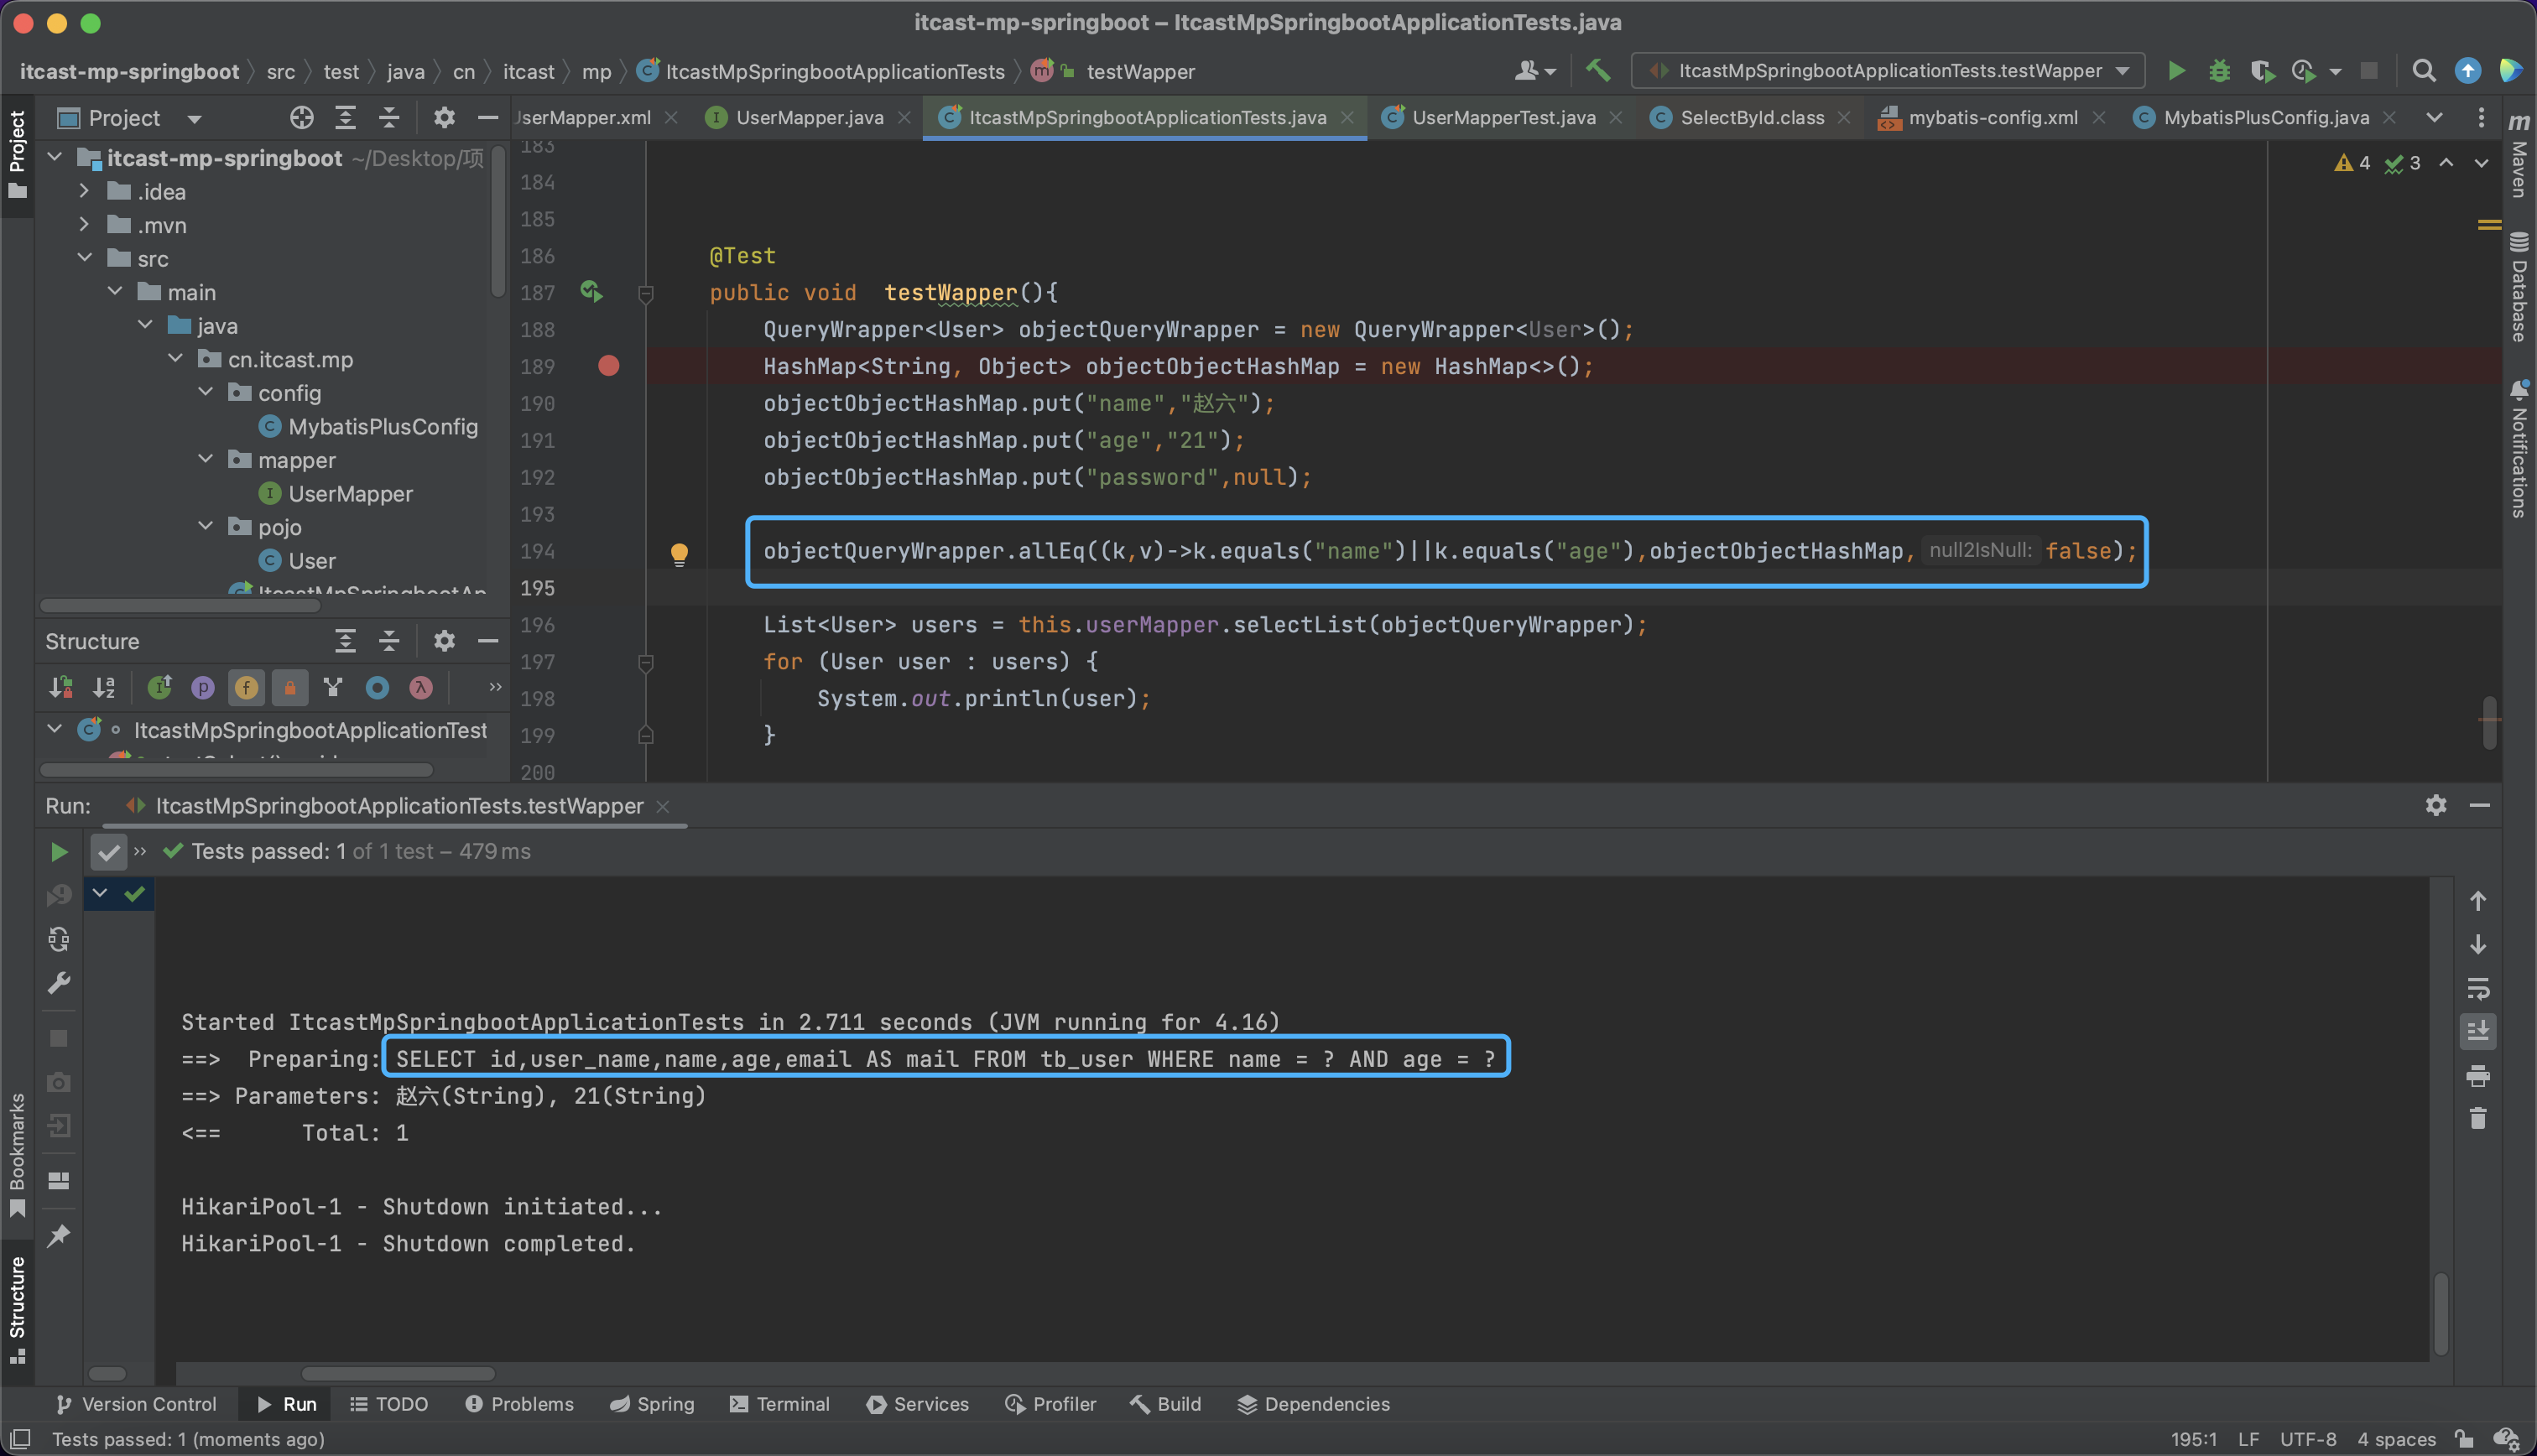Click Soft-Wrap icon in Run console
Image resolution: width=2537 pixels, height=1456 pixels.
tap(2478, 988)
